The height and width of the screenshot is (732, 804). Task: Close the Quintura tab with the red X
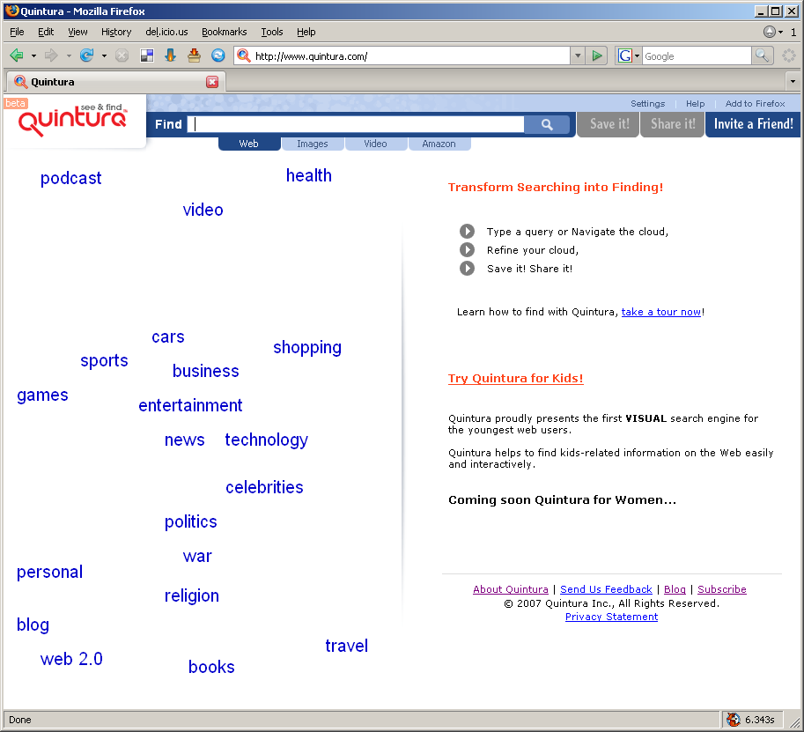pyautogui.click(x=212, y=82)
